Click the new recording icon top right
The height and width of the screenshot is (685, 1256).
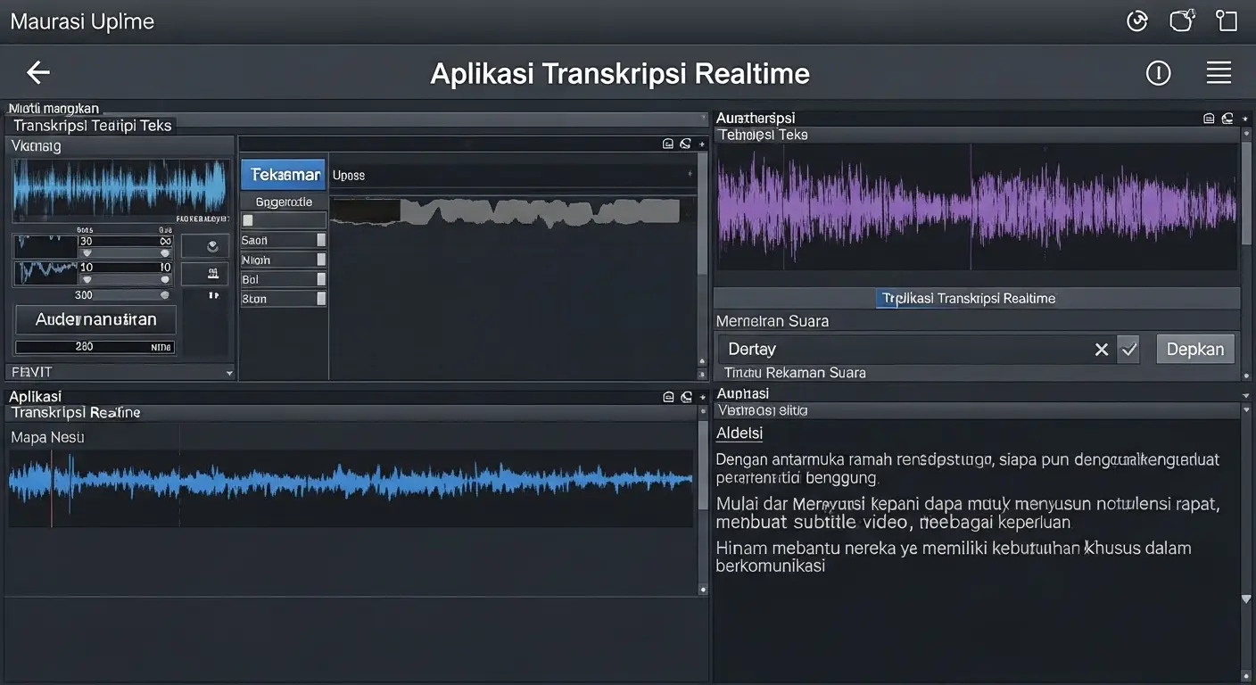1181,20
